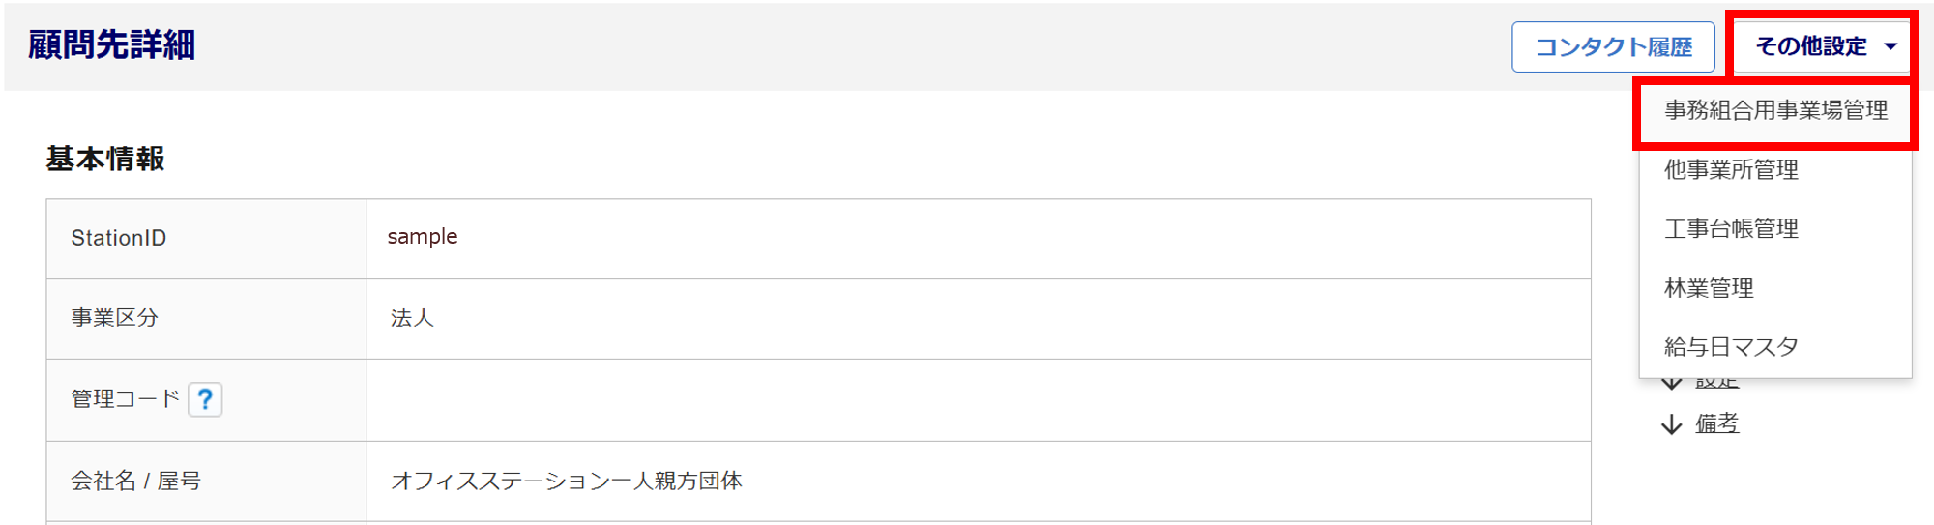The height and width of the screenshot is (525, 1934).
Task: Click the 基本情報 section heading
Action: [x=105, y=159]
